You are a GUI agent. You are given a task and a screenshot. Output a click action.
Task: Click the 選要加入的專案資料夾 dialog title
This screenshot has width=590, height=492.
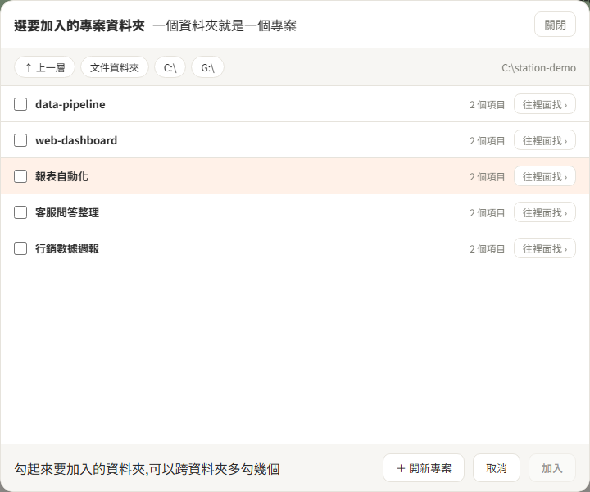pyautogui.click(x=79, y=25)
